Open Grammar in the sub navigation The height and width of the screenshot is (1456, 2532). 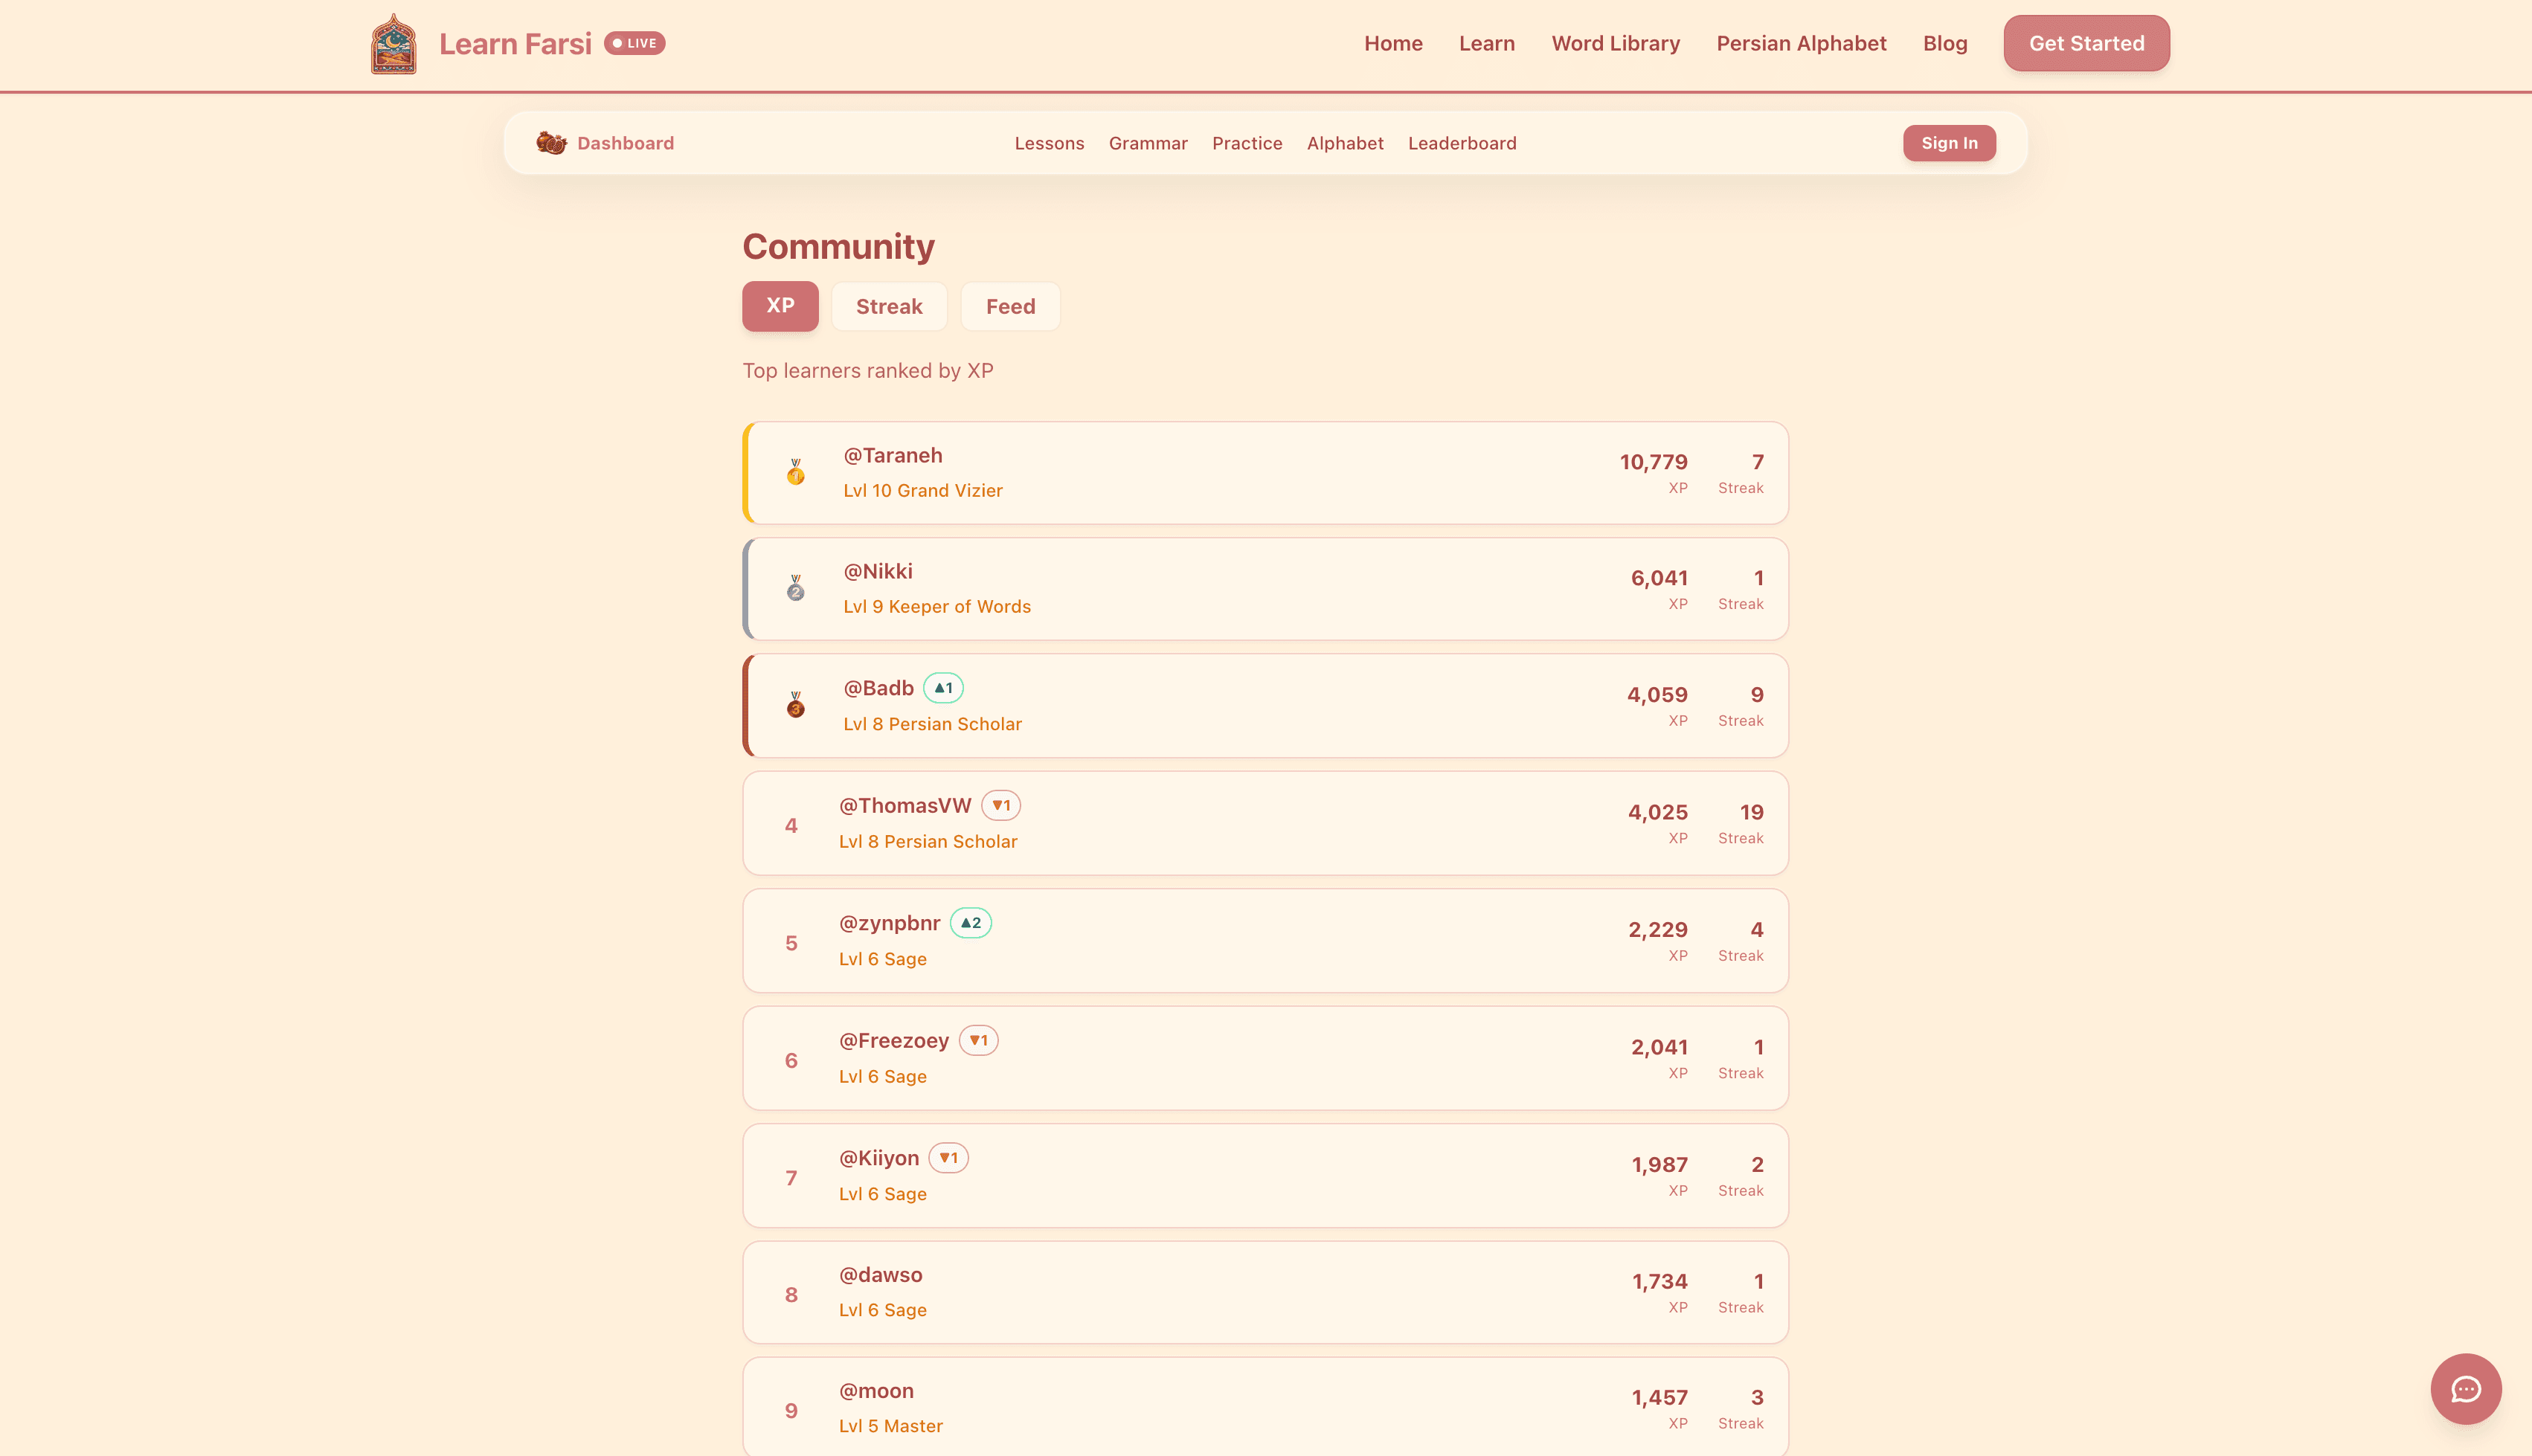[1148, 143]
